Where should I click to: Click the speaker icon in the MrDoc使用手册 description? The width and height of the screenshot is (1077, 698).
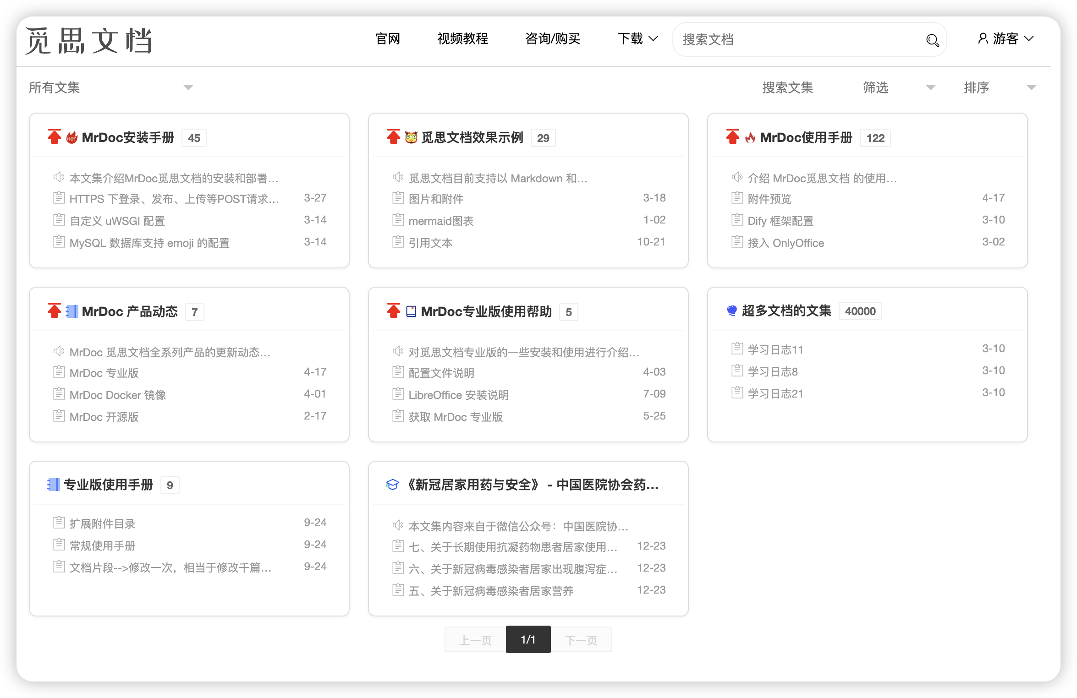[x=737, y=177]
